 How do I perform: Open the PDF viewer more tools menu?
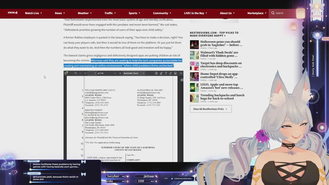pos(181,73)
